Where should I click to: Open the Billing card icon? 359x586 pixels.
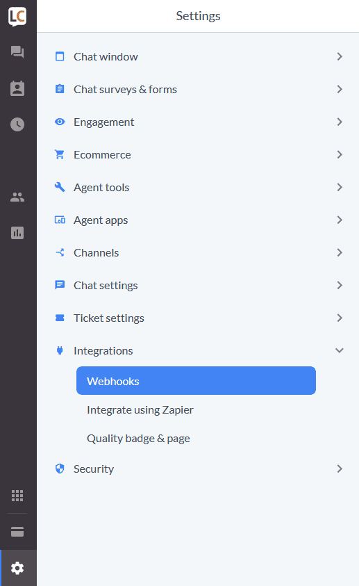(x=17, y=532)
